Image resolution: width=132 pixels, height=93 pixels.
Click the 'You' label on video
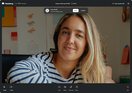click(6, 80)
